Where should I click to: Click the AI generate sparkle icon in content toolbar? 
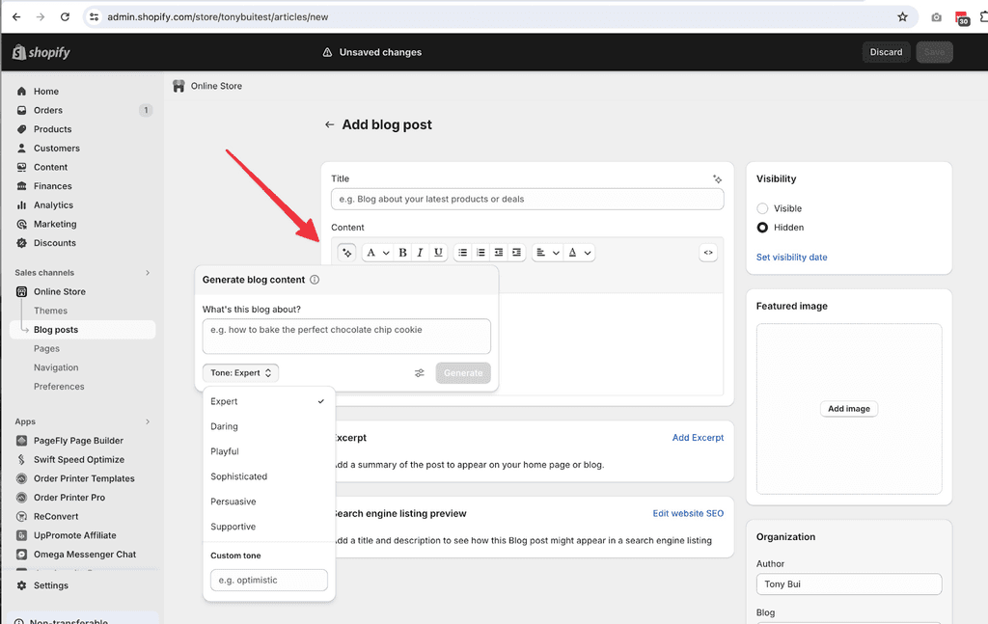coord(346,253)
